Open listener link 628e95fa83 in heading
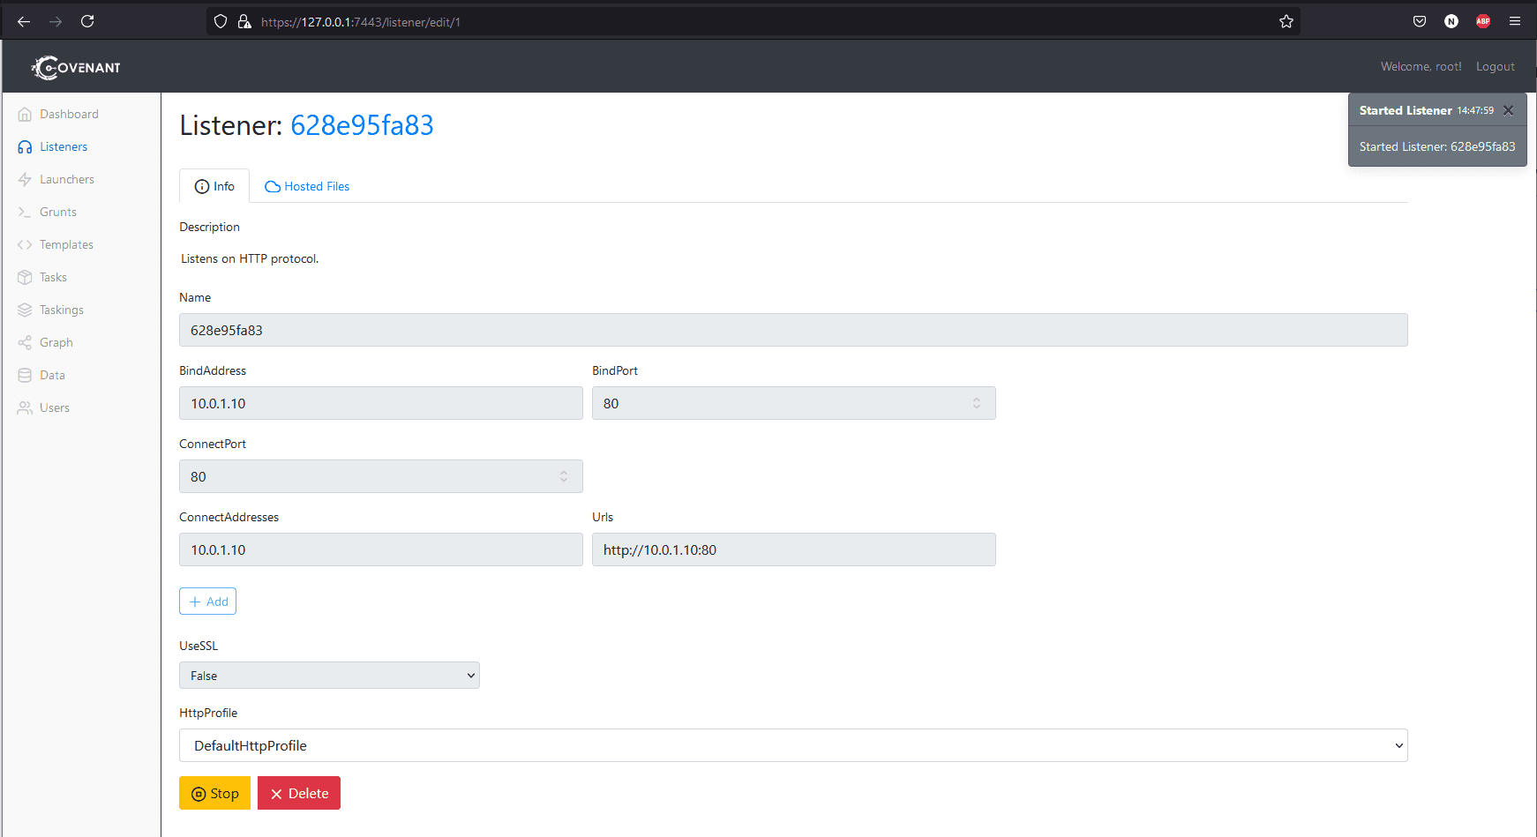Viewport: 1537px width, 837px height. click(x=362, y=125)
